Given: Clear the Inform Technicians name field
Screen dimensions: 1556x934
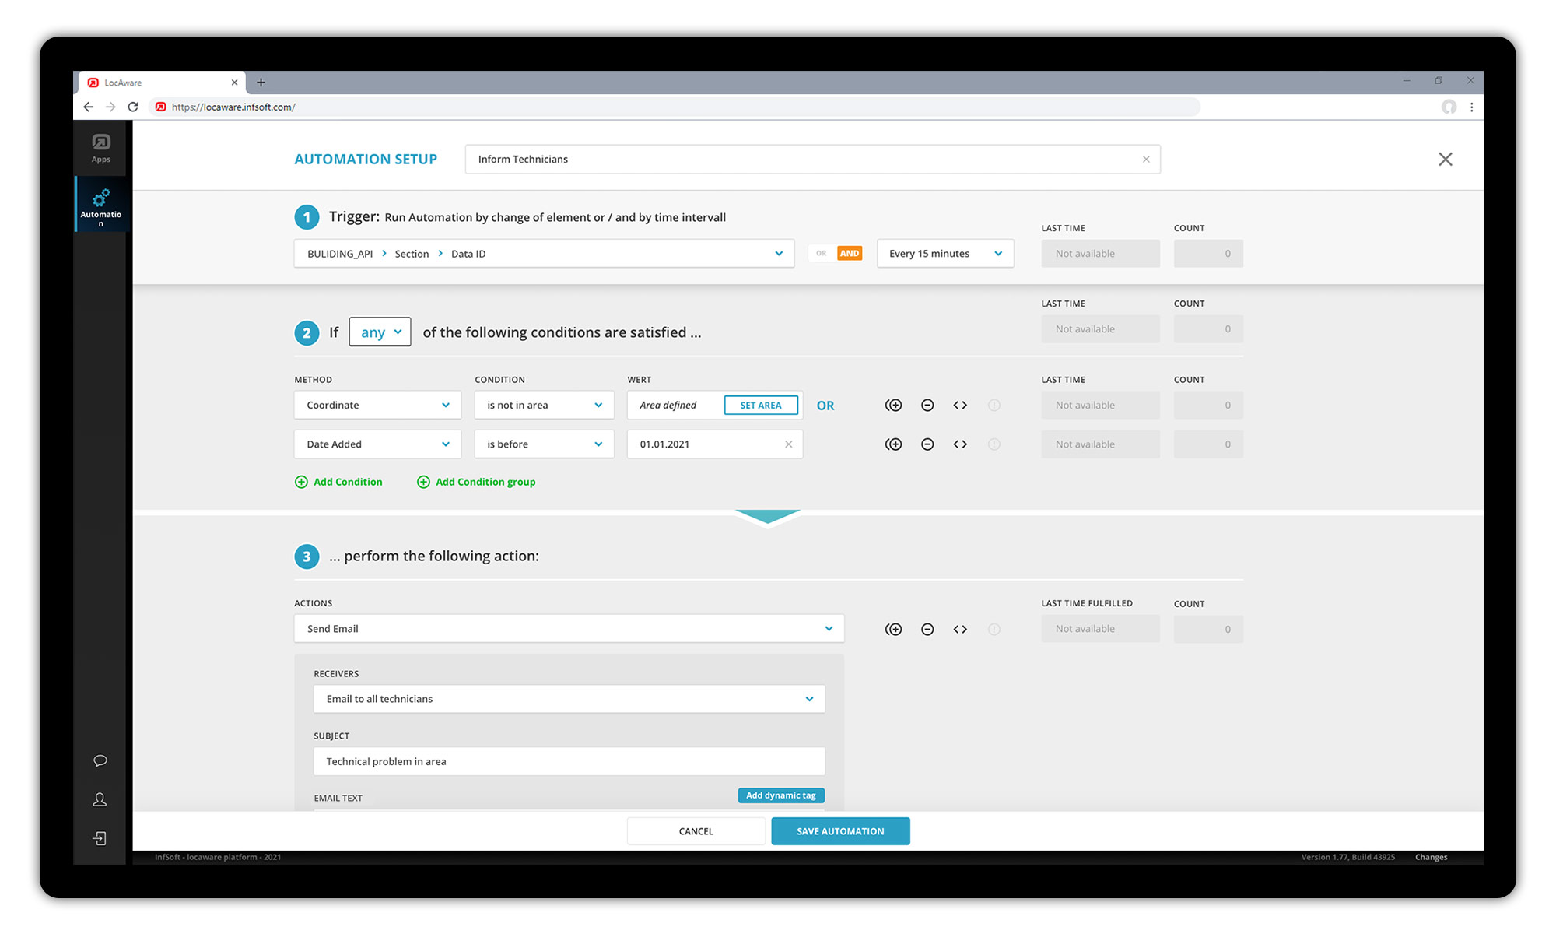Looking at the screenshot, I should [1146, 160].
